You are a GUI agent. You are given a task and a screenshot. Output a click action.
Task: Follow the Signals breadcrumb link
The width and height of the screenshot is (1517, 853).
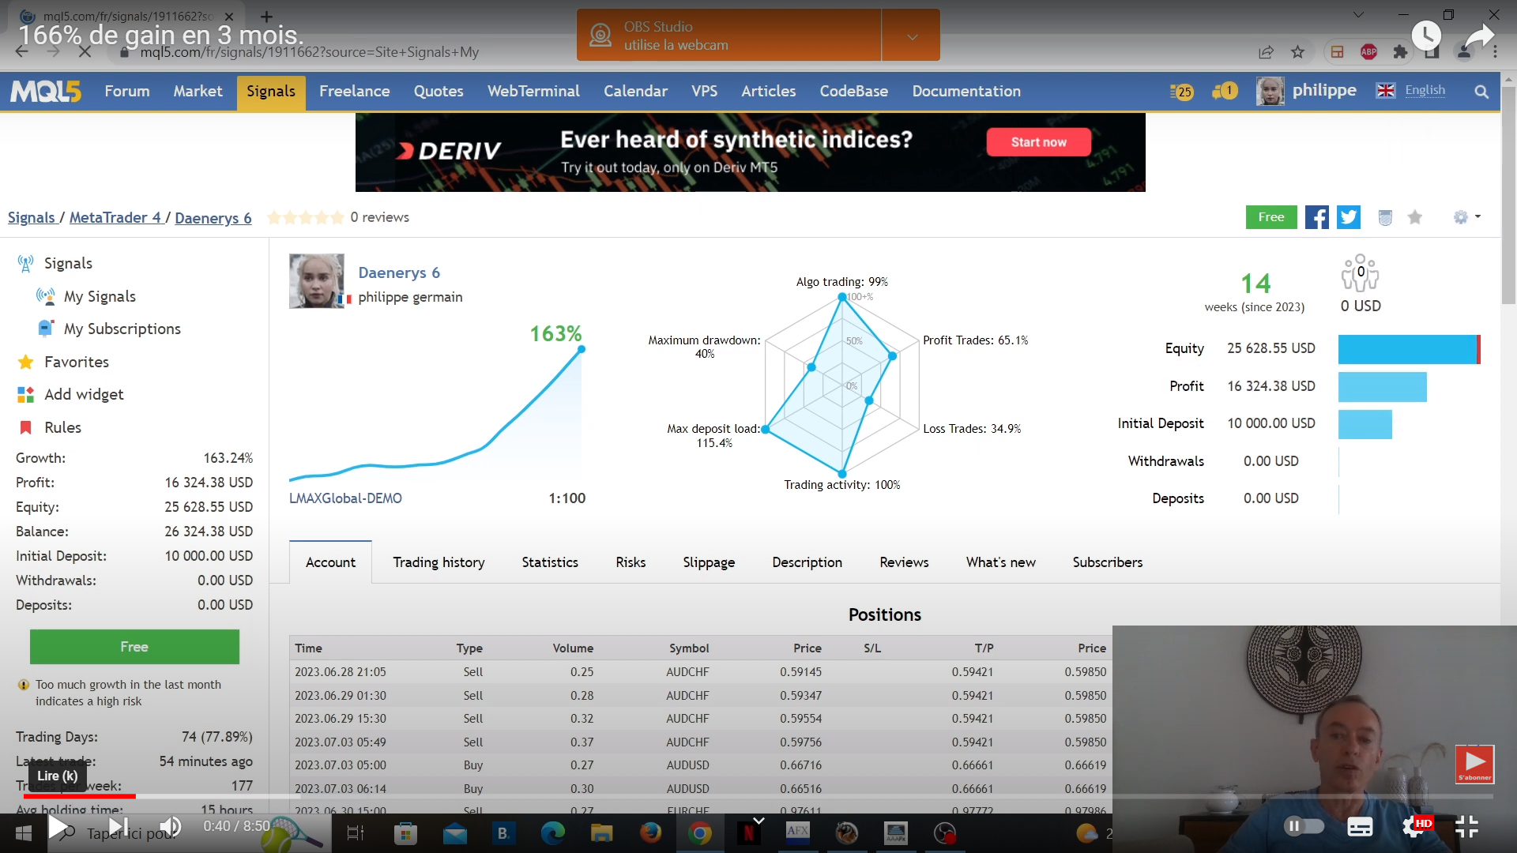click(32, 217)
